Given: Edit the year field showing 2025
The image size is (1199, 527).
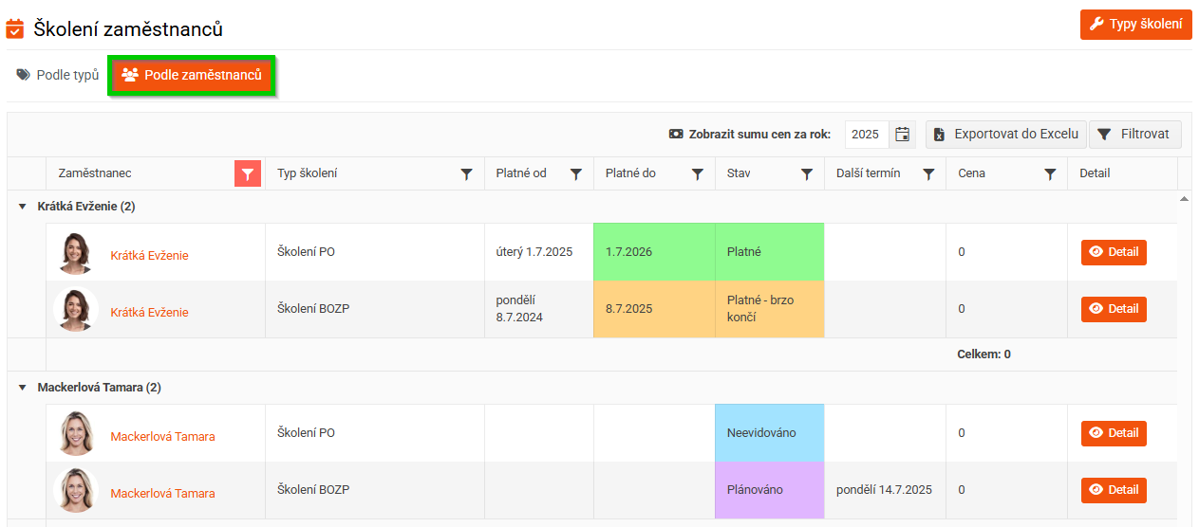Looking at the screenshot, I should click(867, 135).
